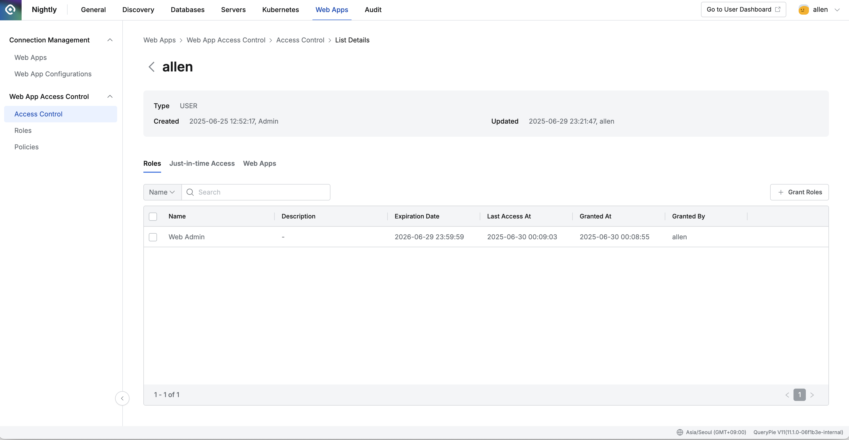Click the Grant Roles button
This screenshot has height=440, width=849.
[x=799, y=192]
